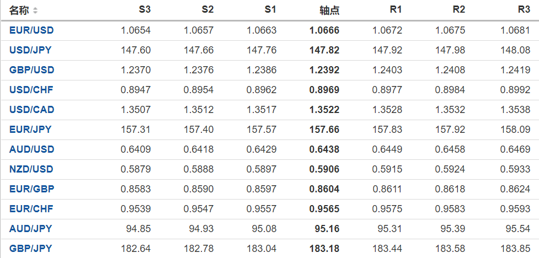
Task: Open the USD/CAD pair link
Action: (31, 110)
